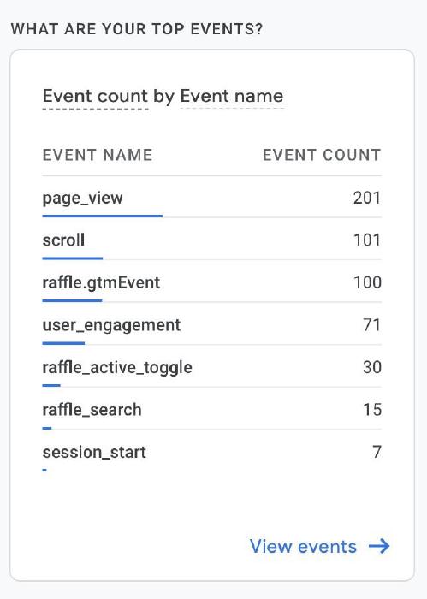Click the EVENT COUNT column header
Viewport: 427px width, 599px height.
click(x=322, y=155)
